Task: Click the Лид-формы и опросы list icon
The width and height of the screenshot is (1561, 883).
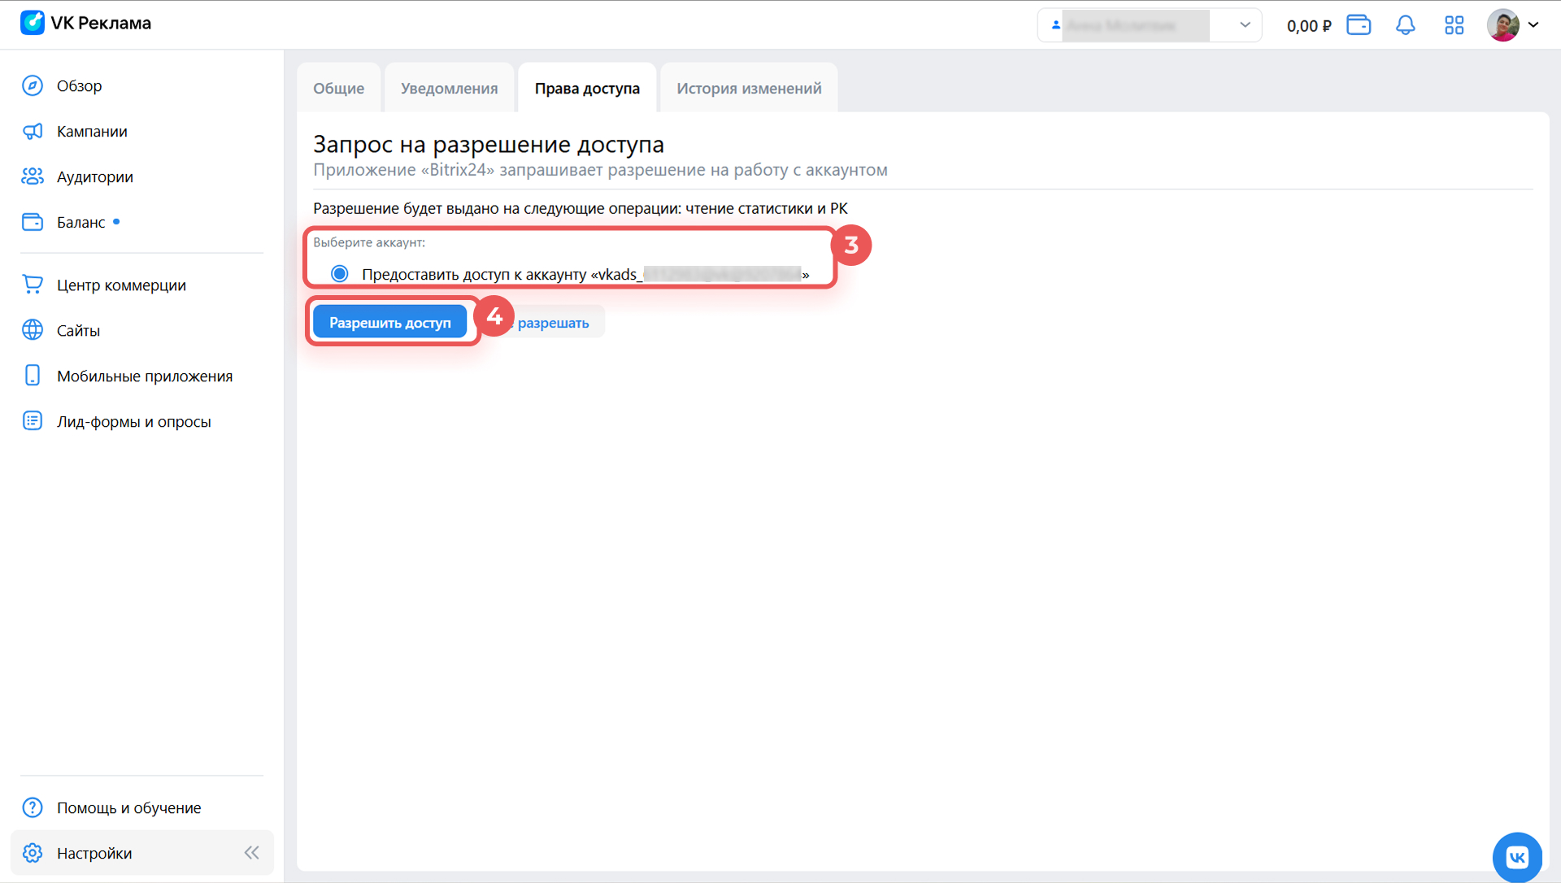Action: point(33,421)
